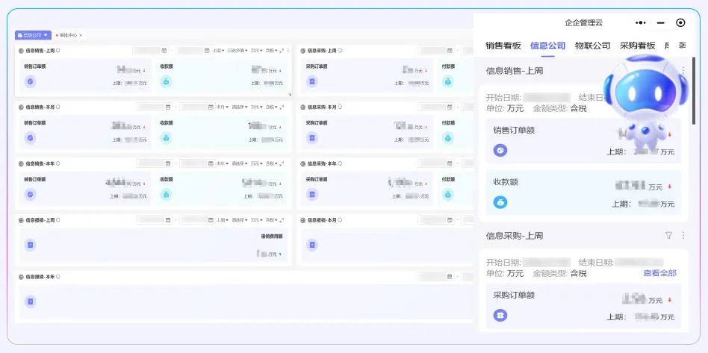708x353 pixels.
Task: Close the 审批中心 tab
Action: 81,35
